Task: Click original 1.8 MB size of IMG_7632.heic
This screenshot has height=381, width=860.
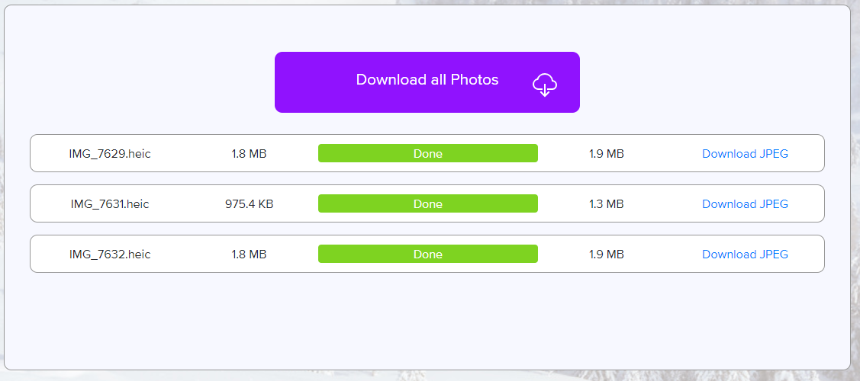Action: coord(249,255)
